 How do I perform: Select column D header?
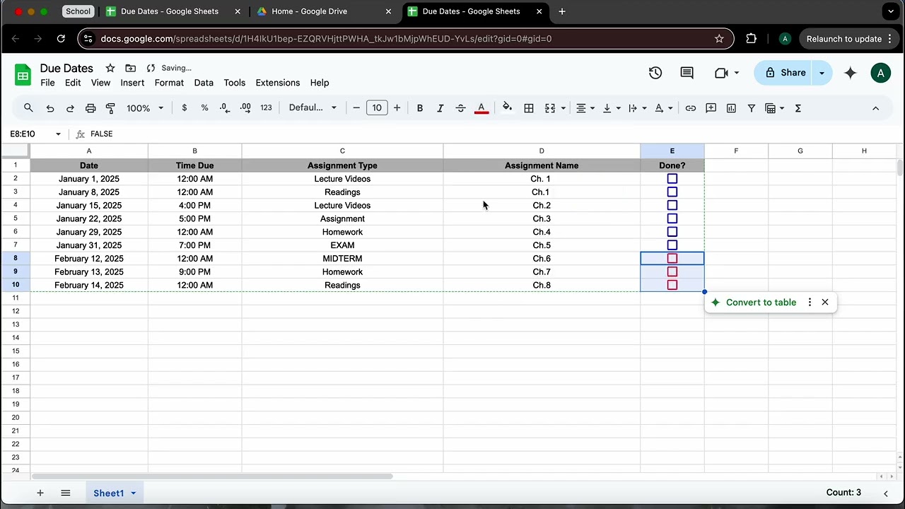[x=542, y=151]
